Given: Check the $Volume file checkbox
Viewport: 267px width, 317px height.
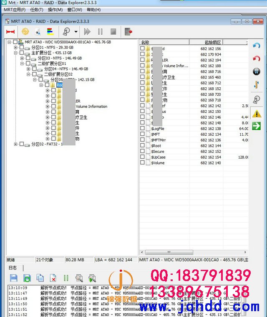Looking at the screenshot, I should tap(142, 162).
